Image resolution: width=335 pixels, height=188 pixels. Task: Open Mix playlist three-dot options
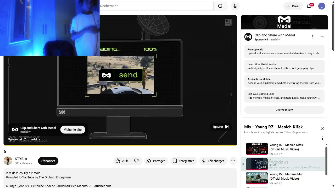pyautogui.click(x=322, y=138)
